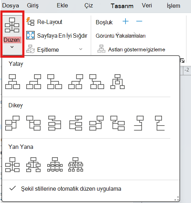Screen dimensions: 191x203
Task: Switch to the Ekle tab
Action: (62, 6)
